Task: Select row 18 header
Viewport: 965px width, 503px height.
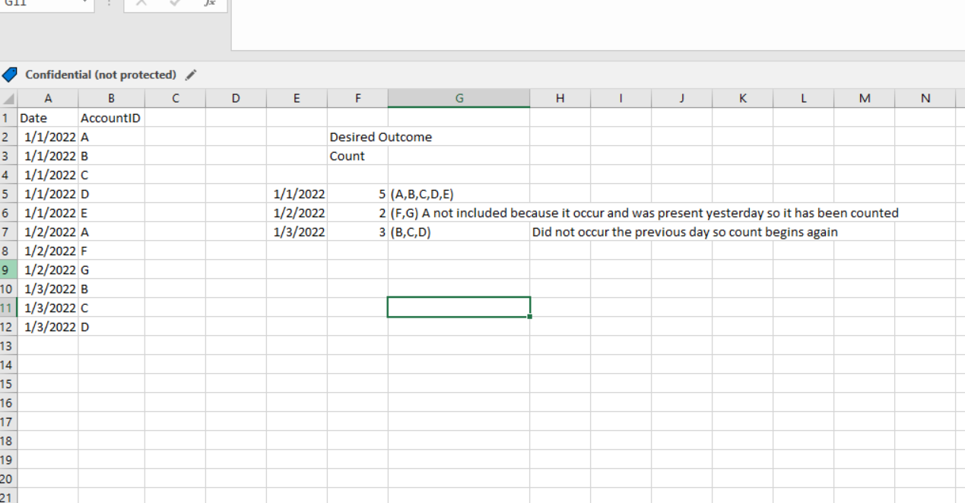Action: tap(8, 441)
